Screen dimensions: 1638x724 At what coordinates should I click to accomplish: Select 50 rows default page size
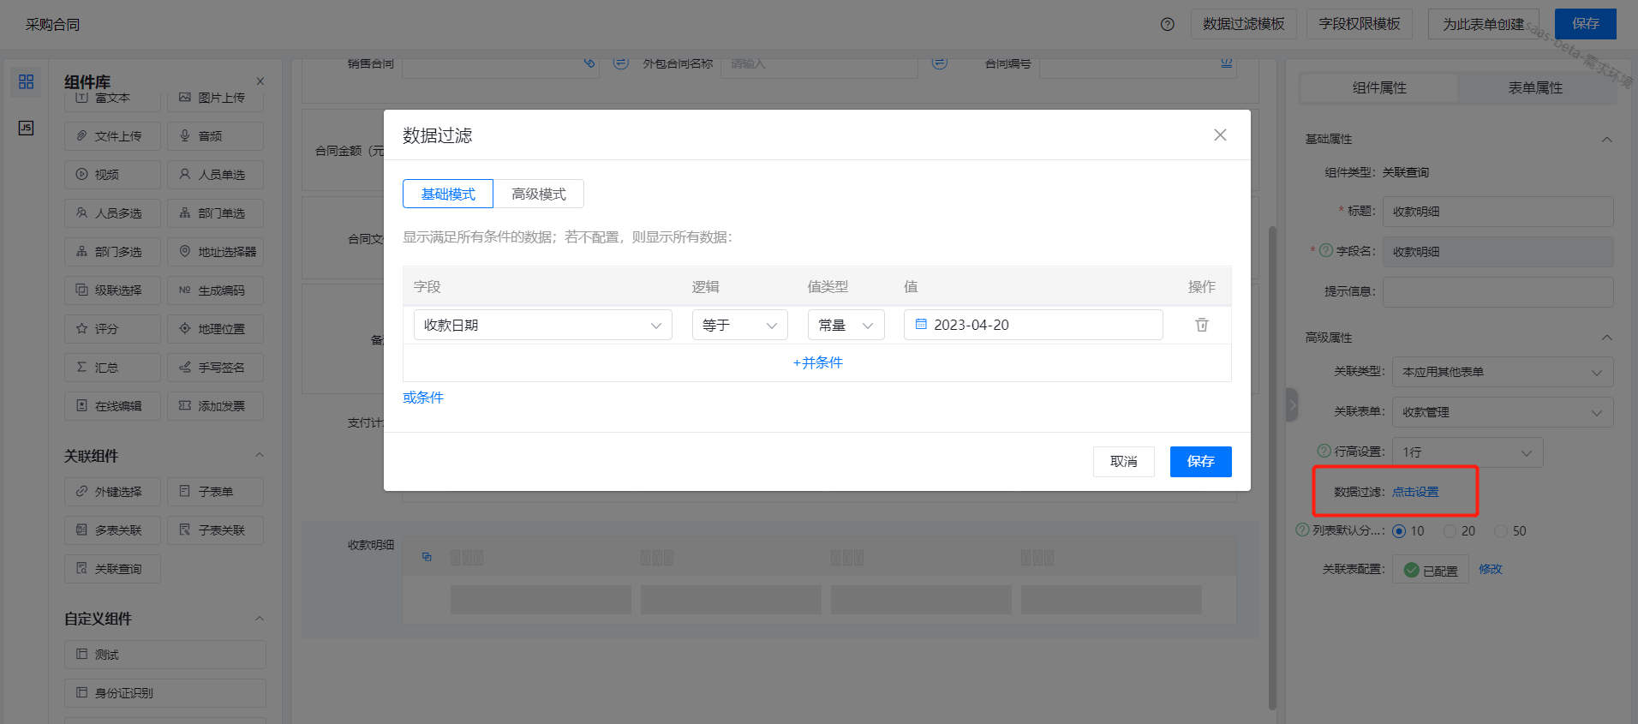point(1501,531)
